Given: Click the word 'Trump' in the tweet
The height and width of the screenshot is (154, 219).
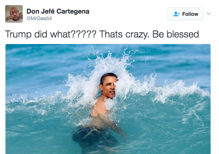Looking at the screenshot, I should [x=18, y=34].
